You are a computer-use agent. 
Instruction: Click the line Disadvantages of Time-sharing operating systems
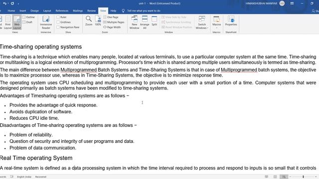[x=68, y=125]
